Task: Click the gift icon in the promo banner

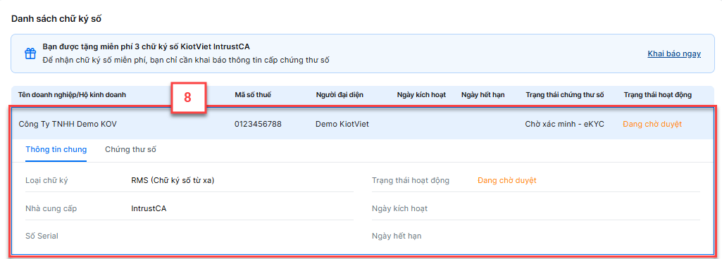Action: [30, 53]
